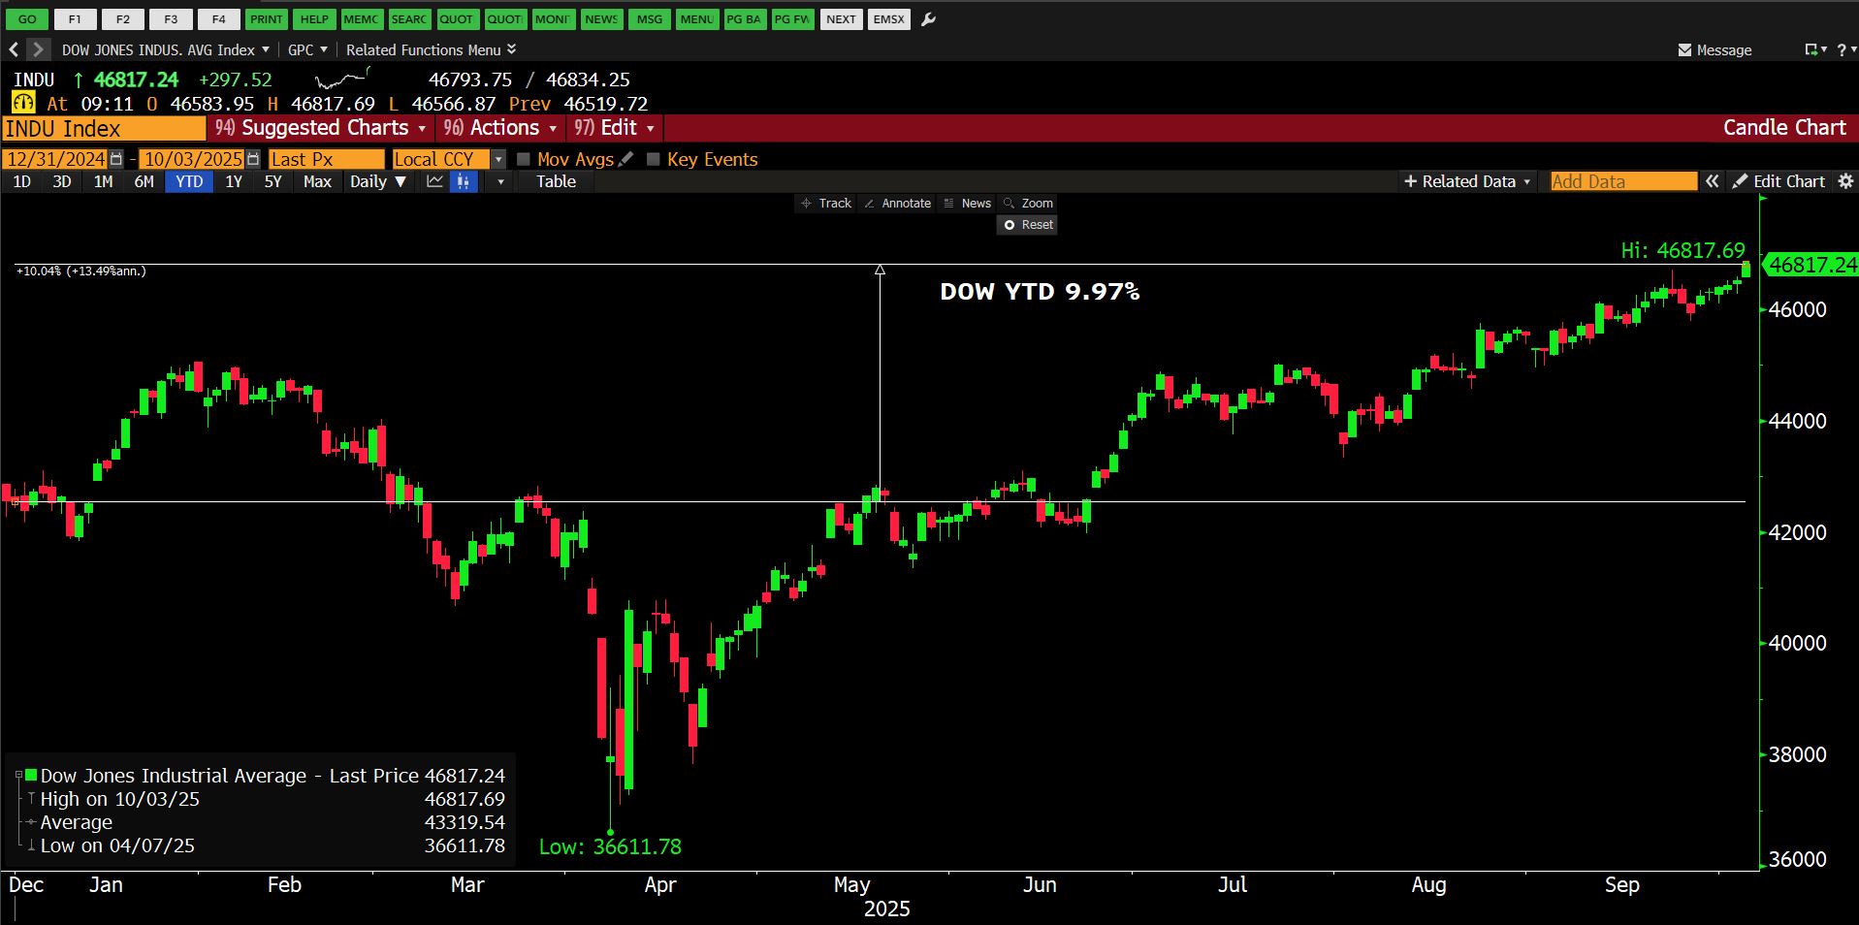Select the 1Y time range tab
1859x925 pixels.
point(234,181)
